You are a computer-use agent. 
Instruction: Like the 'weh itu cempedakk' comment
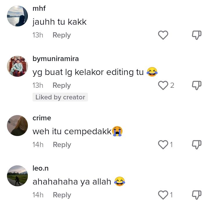163,145
